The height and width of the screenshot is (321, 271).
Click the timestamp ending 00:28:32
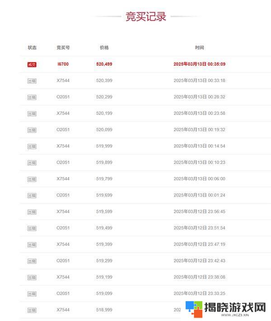[199, 96]
